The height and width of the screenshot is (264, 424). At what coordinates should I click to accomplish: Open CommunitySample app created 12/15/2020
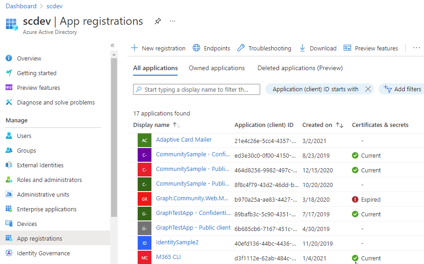(193, 169)
